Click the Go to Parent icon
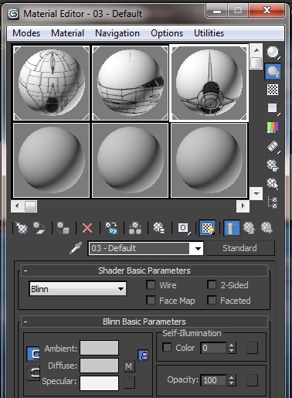 click(249, 228)
